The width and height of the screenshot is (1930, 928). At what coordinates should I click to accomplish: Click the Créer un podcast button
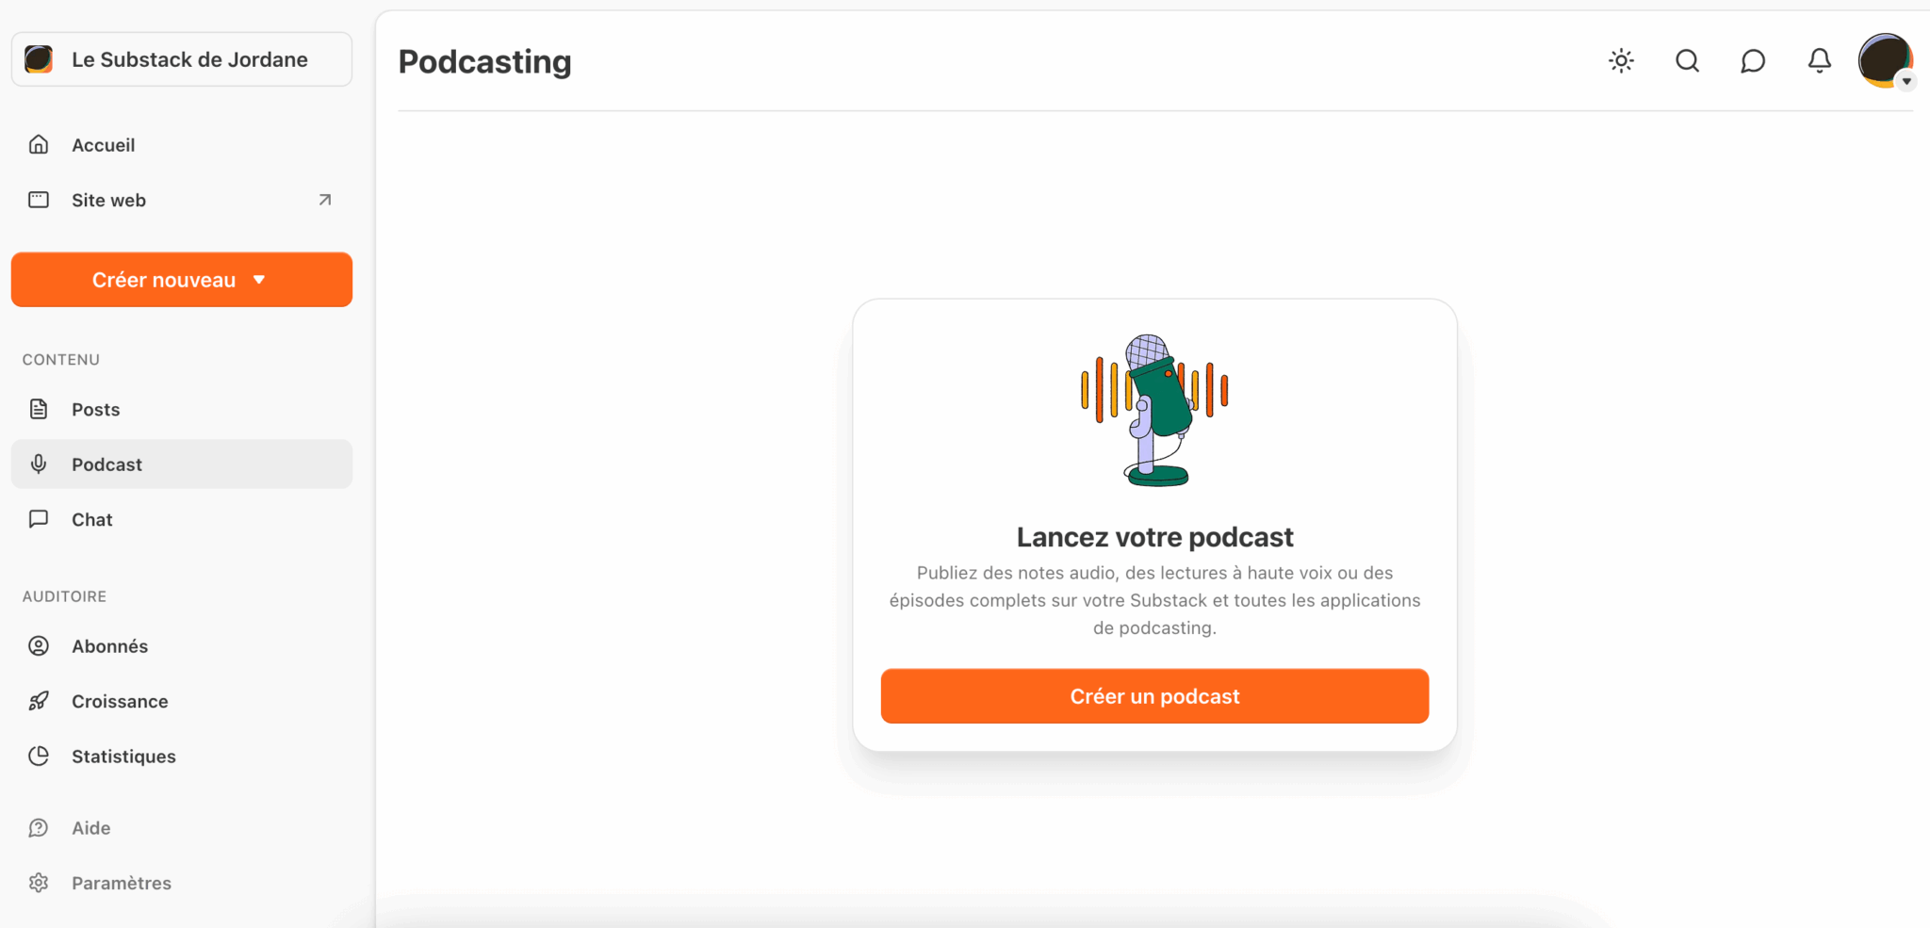point(1154,696)
